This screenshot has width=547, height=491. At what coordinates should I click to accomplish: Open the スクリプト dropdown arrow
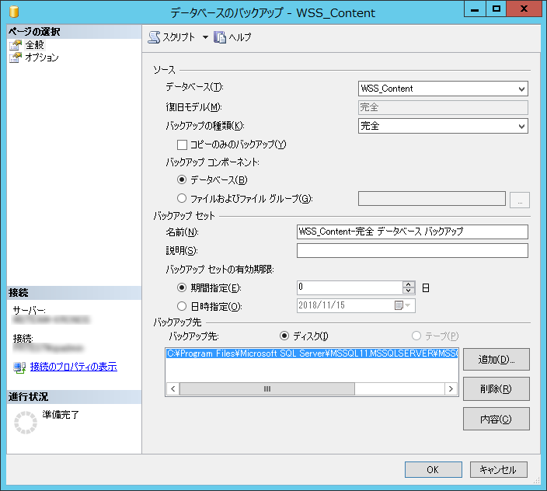point(205,37)
